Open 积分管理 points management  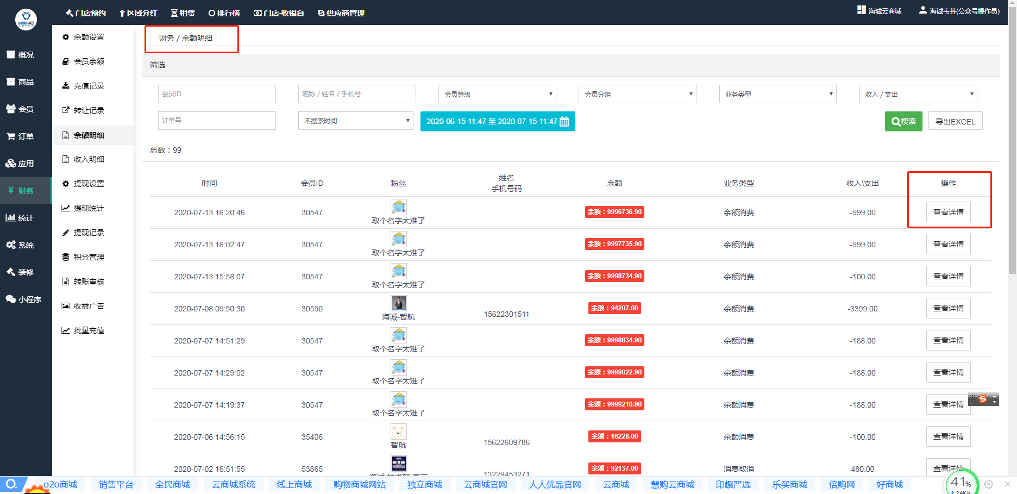83,257
